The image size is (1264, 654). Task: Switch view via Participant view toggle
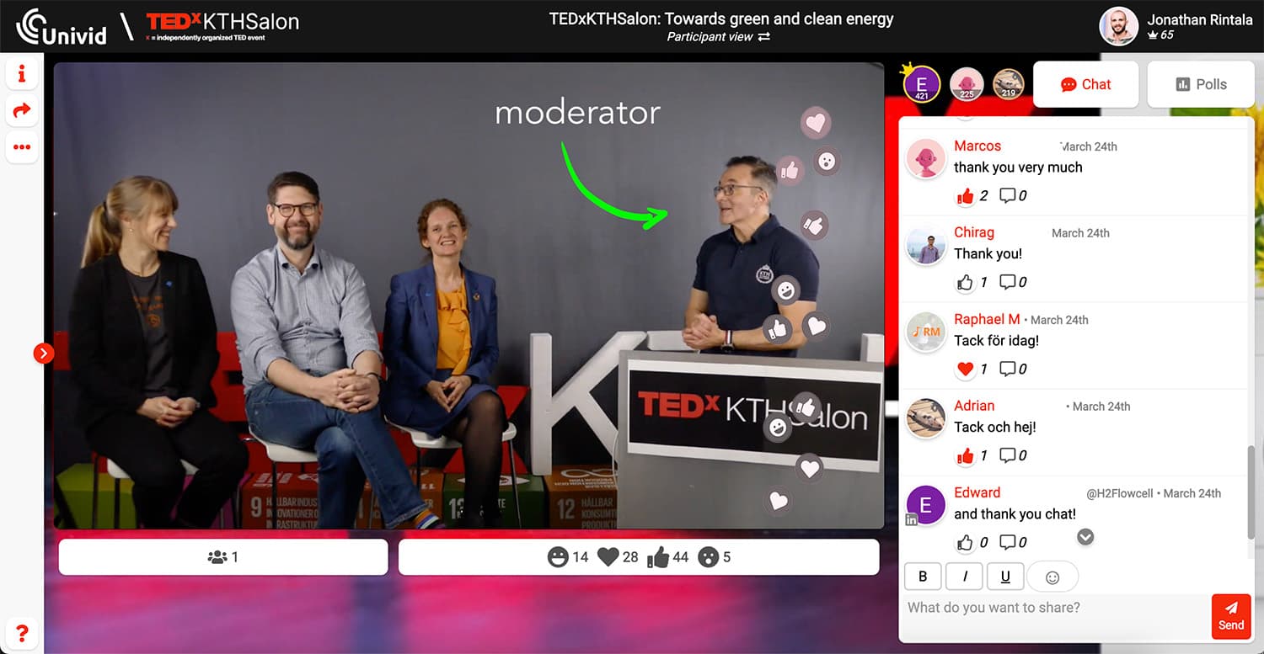(x=764, y=37)
